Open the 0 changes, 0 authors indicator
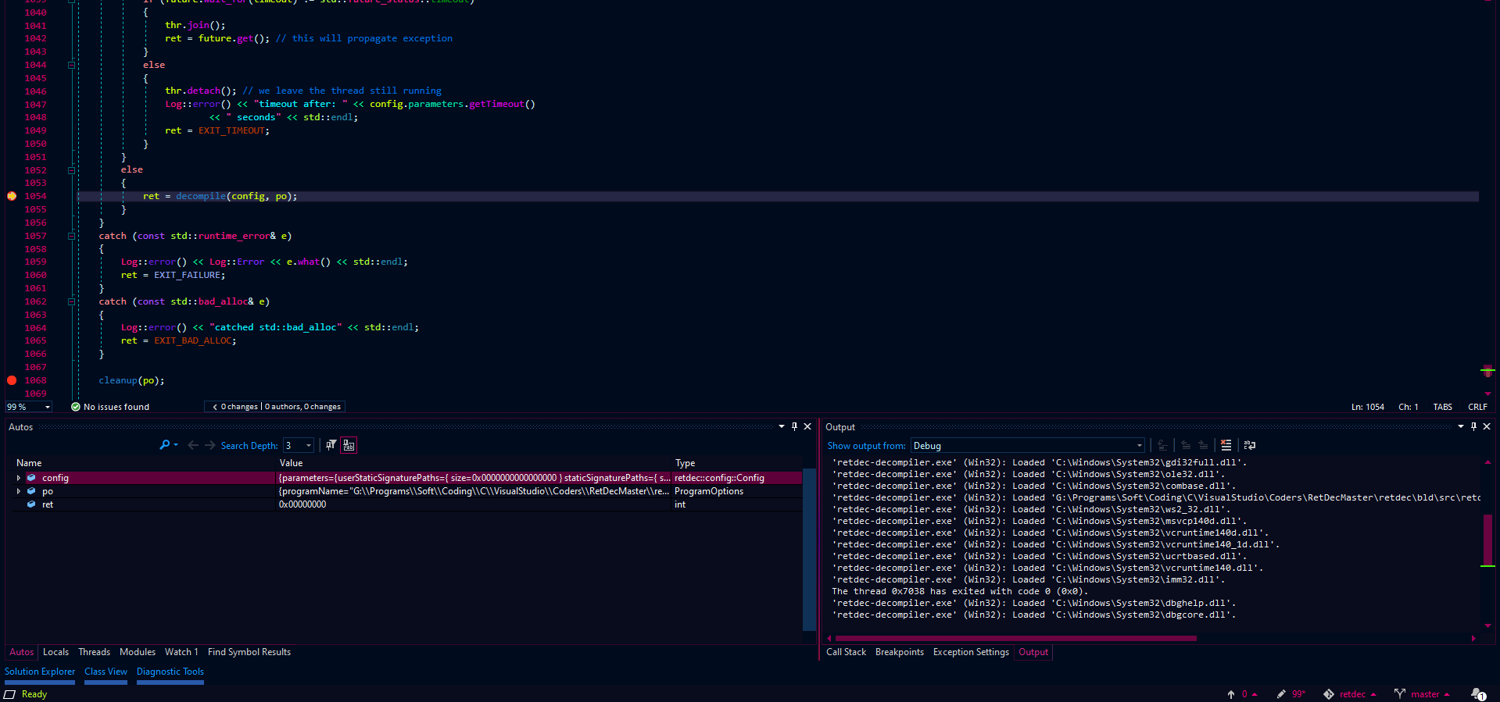This screenshot has height=702, width=1500. (275, 407)
